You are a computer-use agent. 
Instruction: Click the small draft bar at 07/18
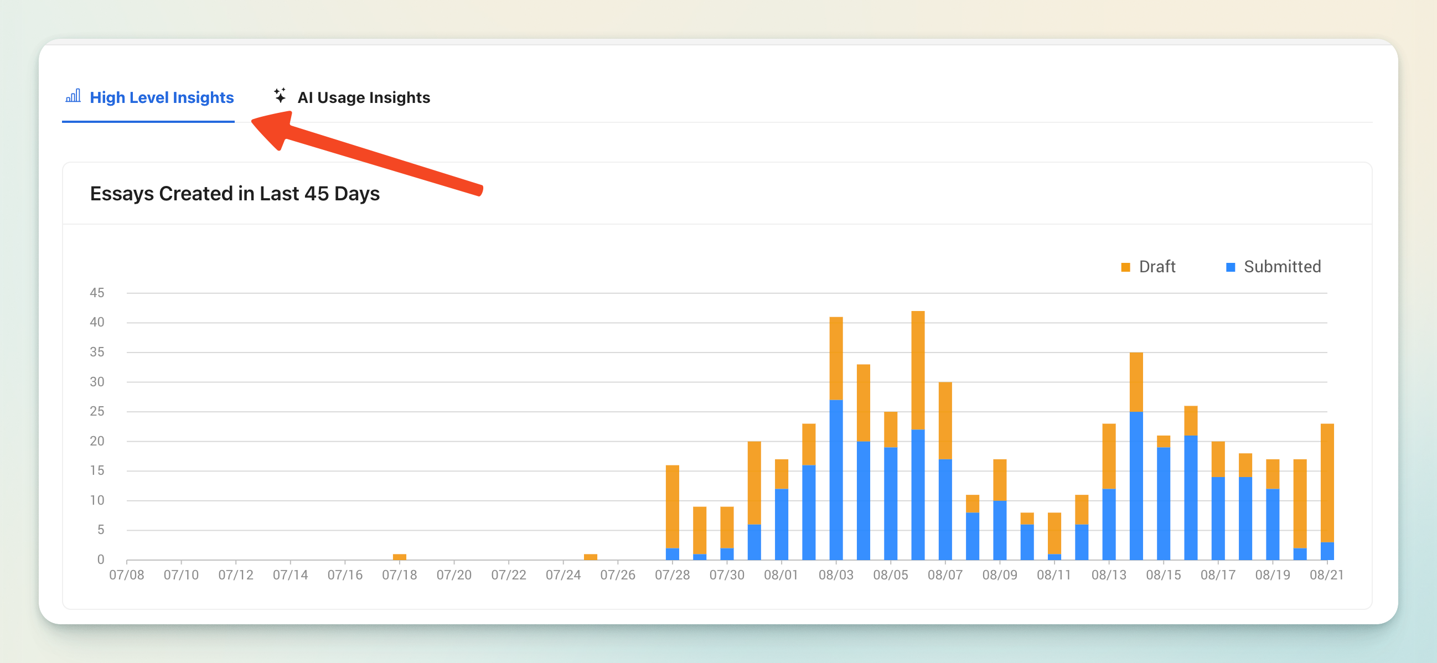tap(400, 557)
